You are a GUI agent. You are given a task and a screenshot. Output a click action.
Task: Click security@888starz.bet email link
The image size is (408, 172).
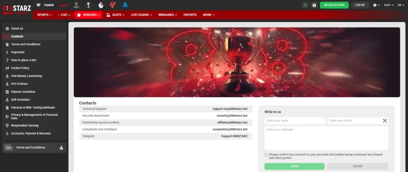(232, 115)
